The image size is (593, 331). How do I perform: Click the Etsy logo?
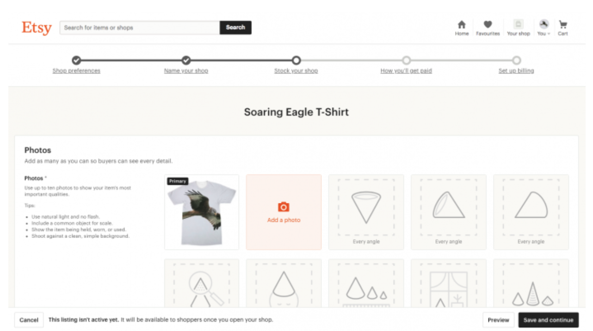click(x=37, y=28)
